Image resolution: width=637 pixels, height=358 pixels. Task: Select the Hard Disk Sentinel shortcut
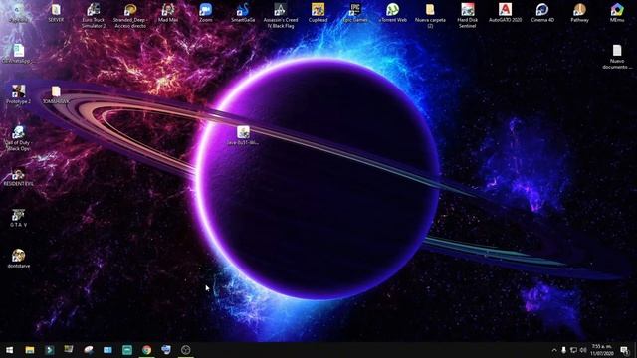click(x=468, y=16)
